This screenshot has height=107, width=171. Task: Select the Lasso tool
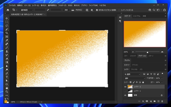pyautogui.click(x=7, y=26)
